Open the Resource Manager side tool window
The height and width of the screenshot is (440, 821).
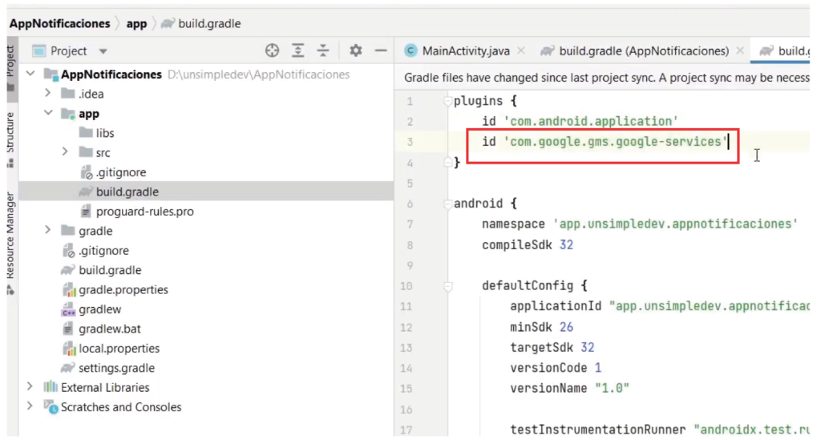pos(10,235)
